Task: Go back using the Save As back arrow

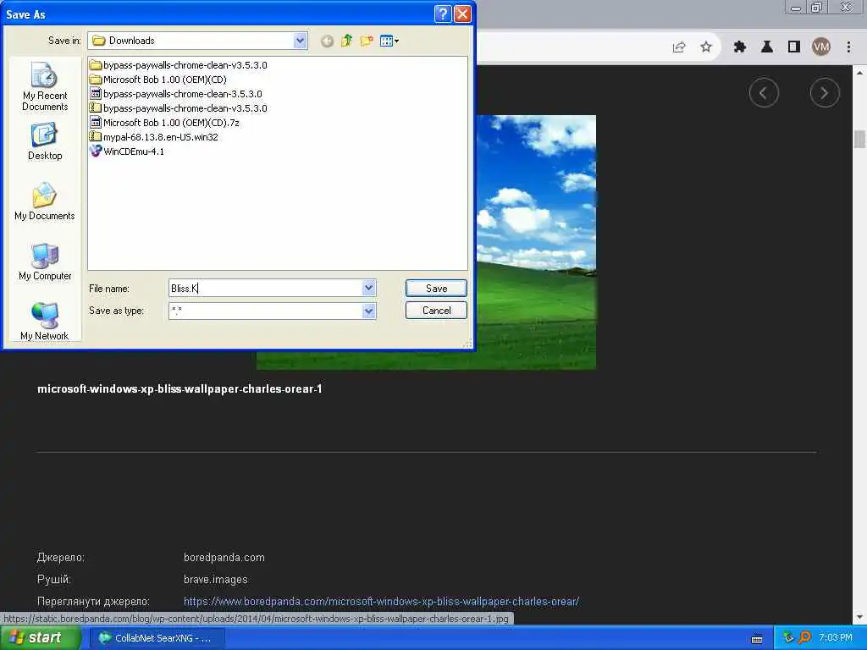Action: [327, 41]
